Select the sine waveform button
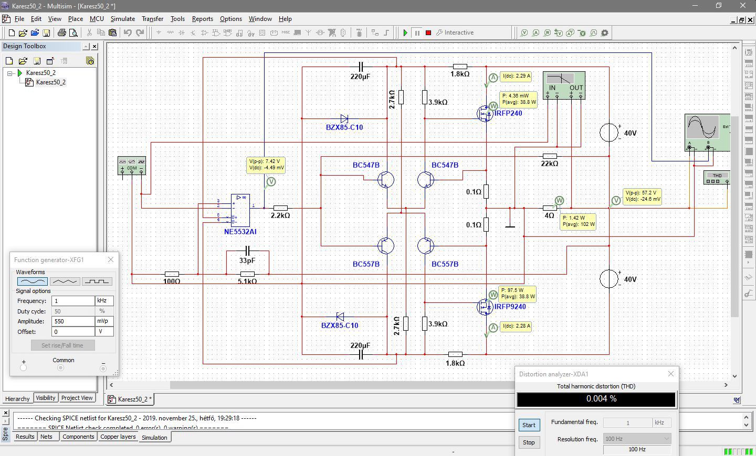Image resolution: width=756 pixels, height=456 pixels. (33, 281)
